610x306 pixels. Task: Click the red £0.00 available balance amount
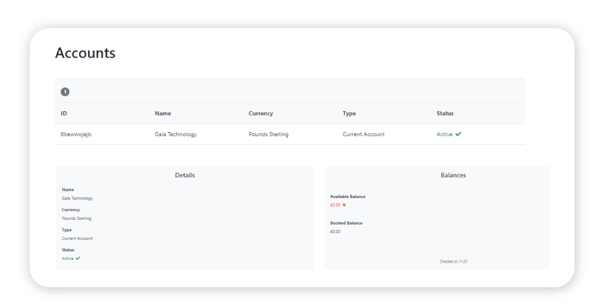pos(335,205)
